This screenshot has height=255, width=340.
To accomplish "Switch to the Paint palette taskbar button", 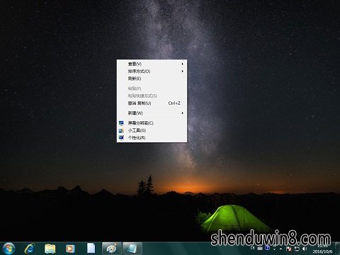I will click(112, 249).
